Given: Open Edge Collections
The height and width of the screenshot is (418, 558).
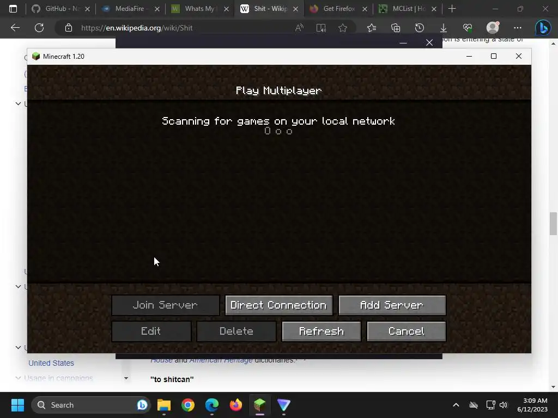Looking at the screenshot, I should (396, 28).
